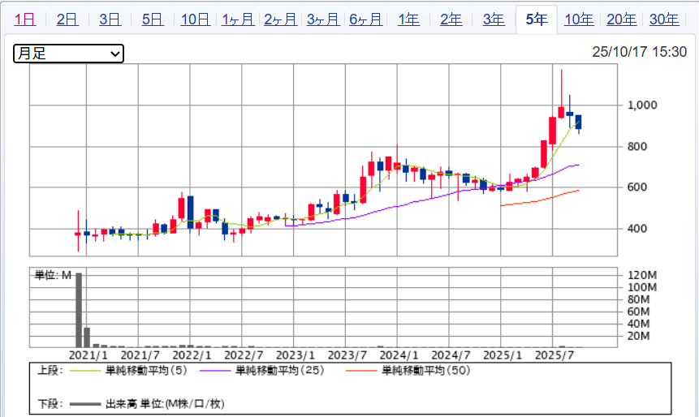Select the 2年 period tab
This screenshot has width=699, height=417.
(451, 19)
